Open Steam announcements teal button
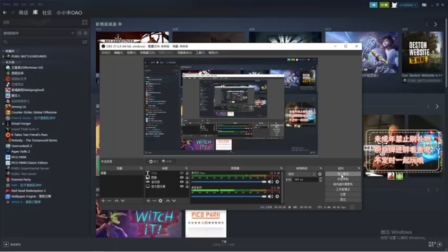 tap(374, 5)
